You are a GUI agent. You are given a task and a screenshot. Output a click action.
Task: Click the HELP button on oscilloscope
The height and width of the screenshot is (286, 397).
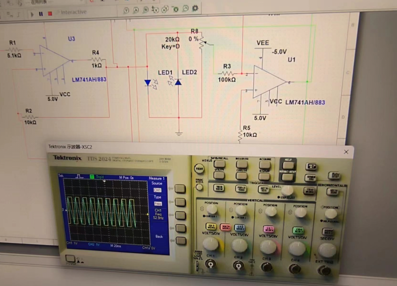click(288, 166)
